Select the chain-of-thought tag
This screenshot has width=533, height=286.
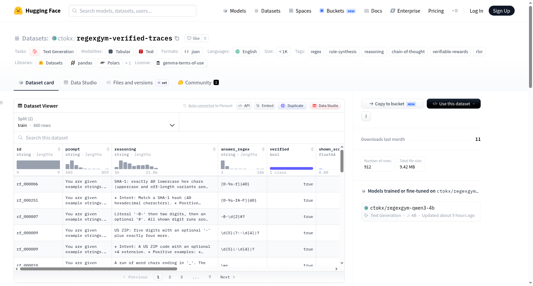408,51
